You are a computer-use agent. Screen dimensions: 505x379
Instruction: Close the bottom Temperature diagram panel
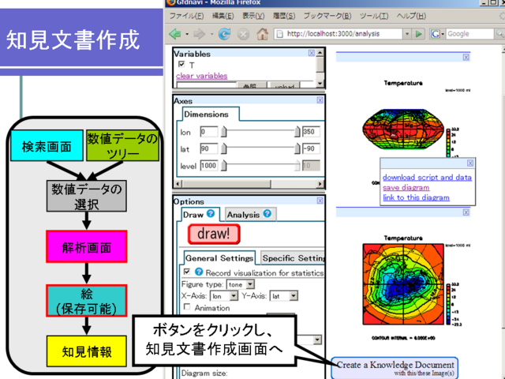(466, 212)
